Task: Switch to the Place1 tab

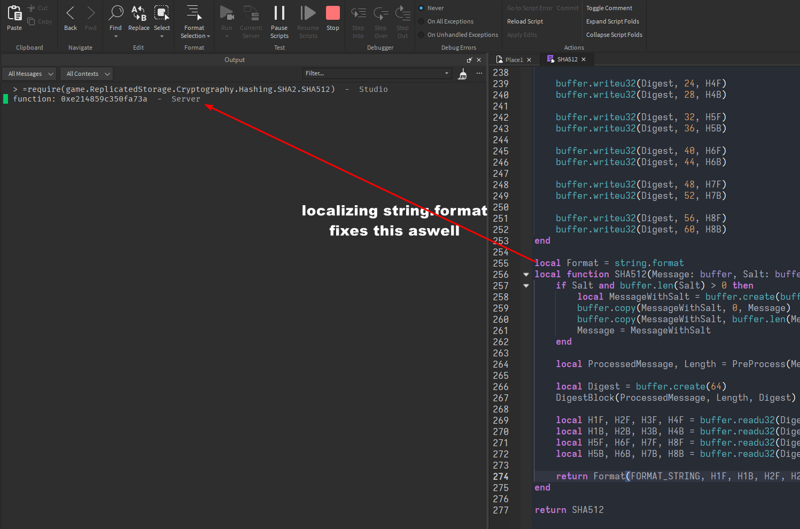Action: [x=513, y=59]
